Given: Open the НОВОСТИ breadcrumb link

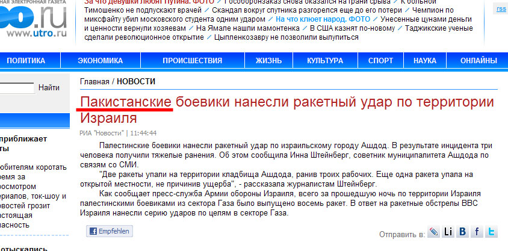Looking at the screenshot, I should pyautogui.click(x=136, y=82).
